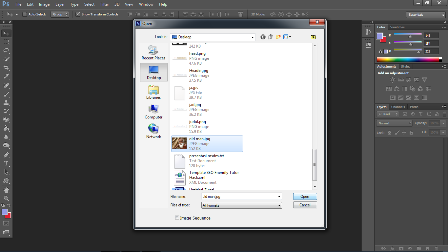Select the old man.jpg file
Viewport: 448px width, 252px height.
point(207,144)
